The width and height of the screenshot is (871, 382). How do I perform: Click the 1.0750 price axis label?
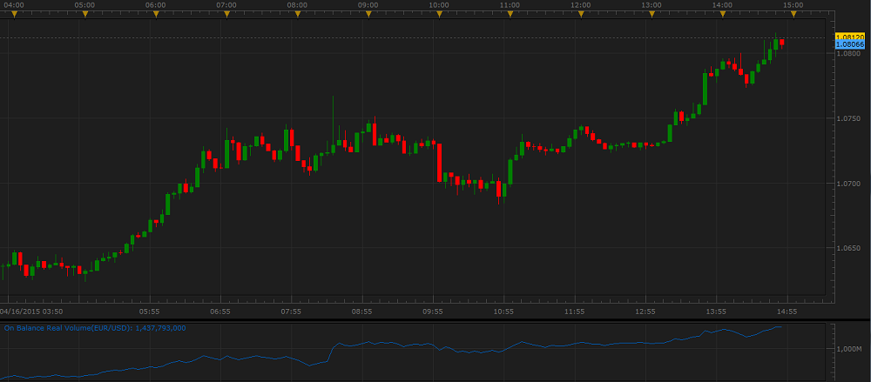point(848,118)
